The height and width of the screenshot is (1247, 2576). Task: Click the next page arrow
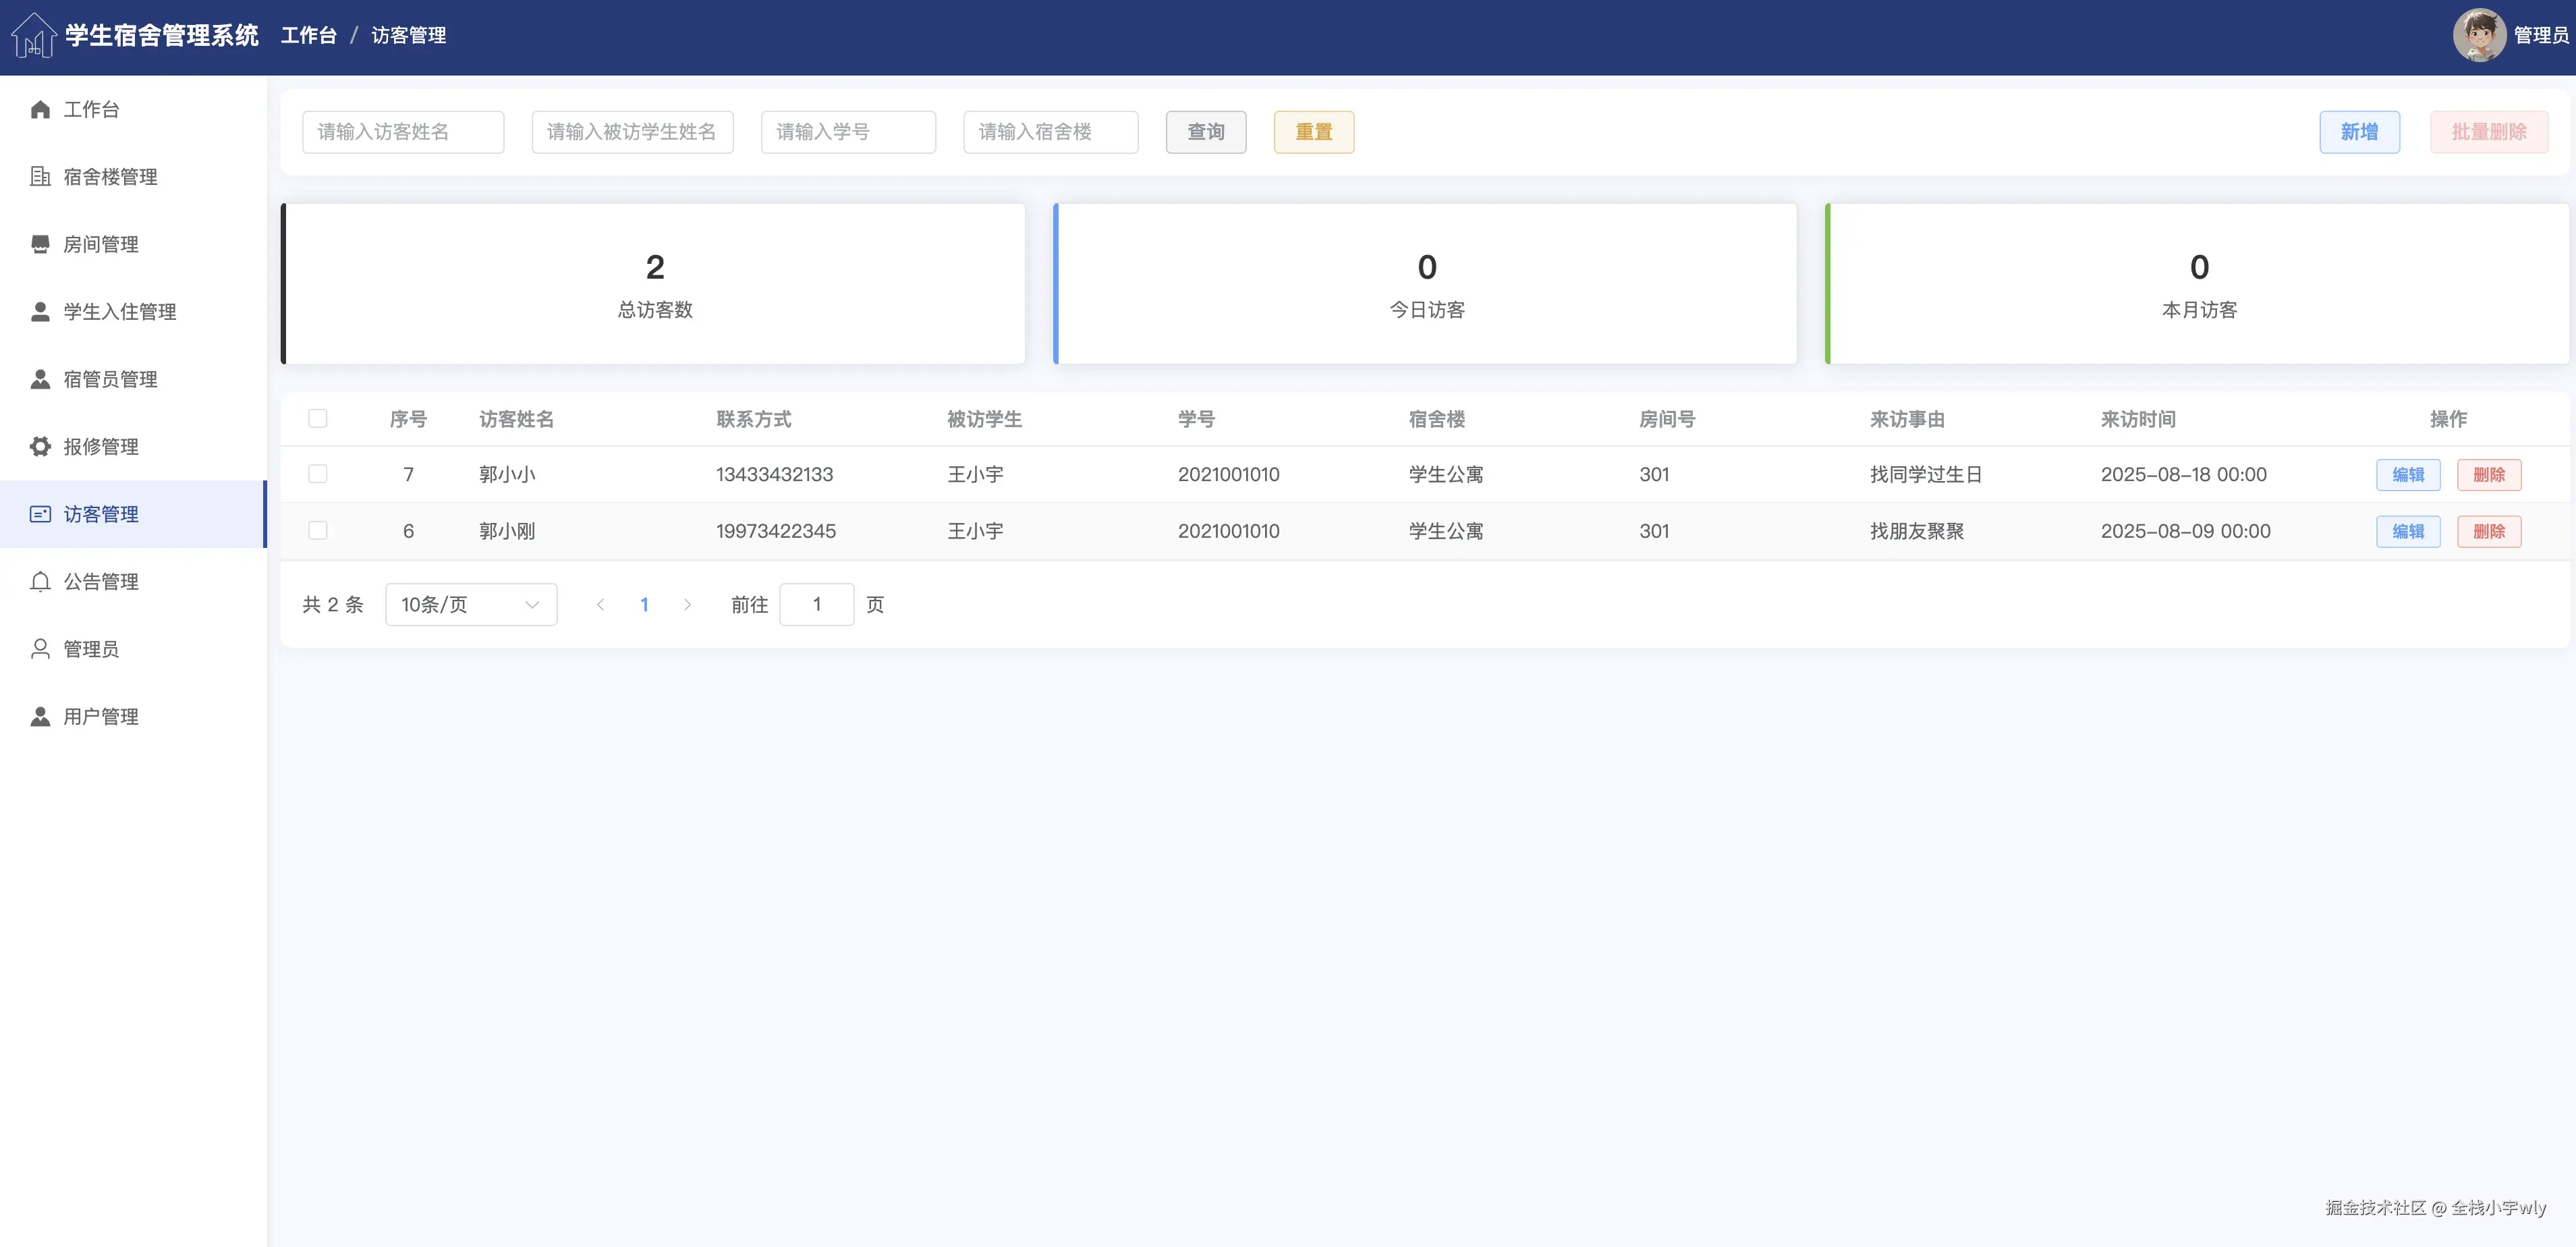click(x=687, y=605)
